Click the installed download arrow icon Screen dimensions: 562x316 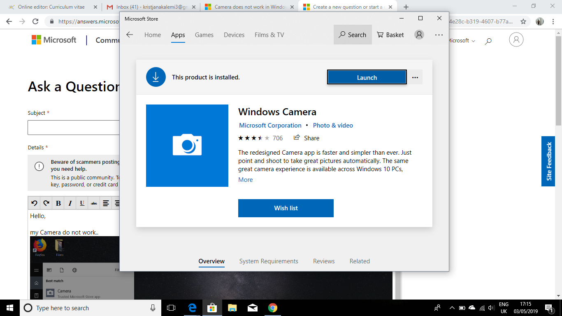(x=156, y=77)
